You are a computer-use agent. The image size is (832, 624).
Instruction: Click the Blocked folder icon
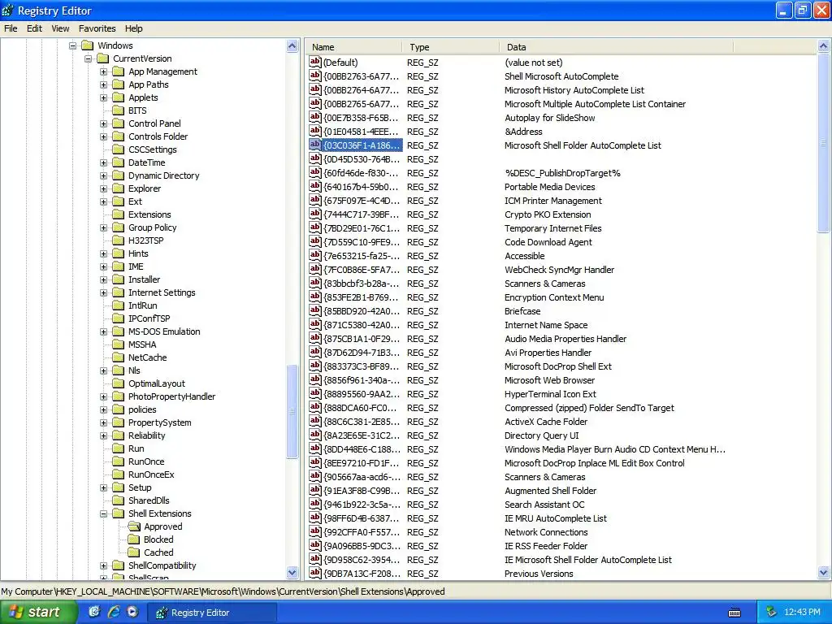click(x=134, y=539)
